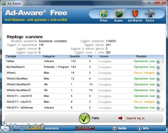
Task: Click the scrollbar down arrow of results list
Action: (163, 109)
